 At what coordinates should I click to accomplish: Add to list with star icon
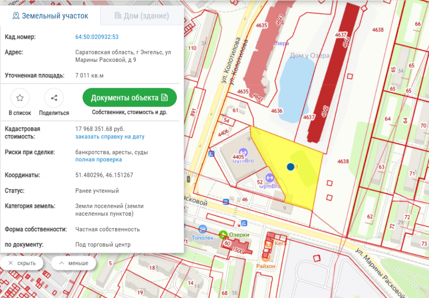tap(20, 98)
